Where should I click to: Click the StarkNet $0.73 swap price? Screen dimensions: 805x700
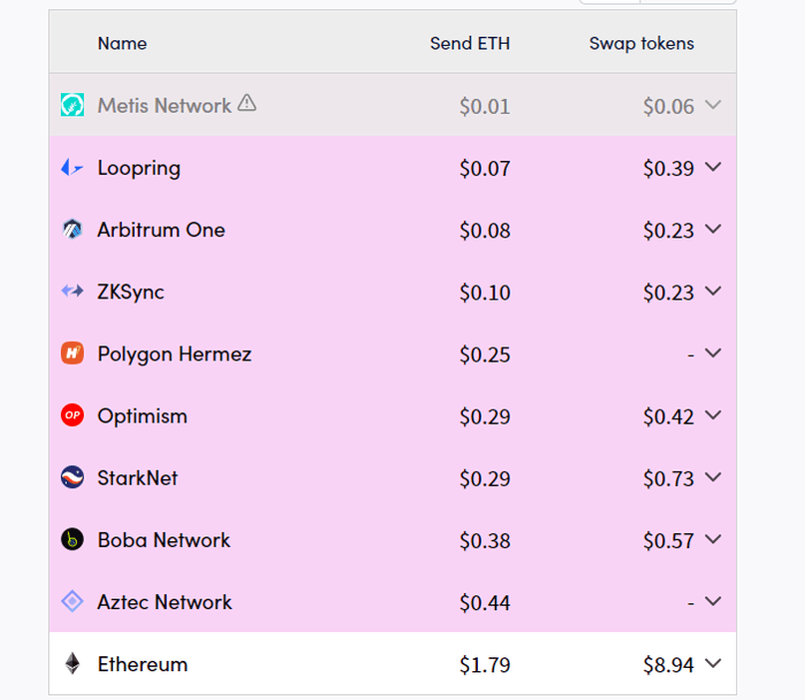click(x=668, y=478)
